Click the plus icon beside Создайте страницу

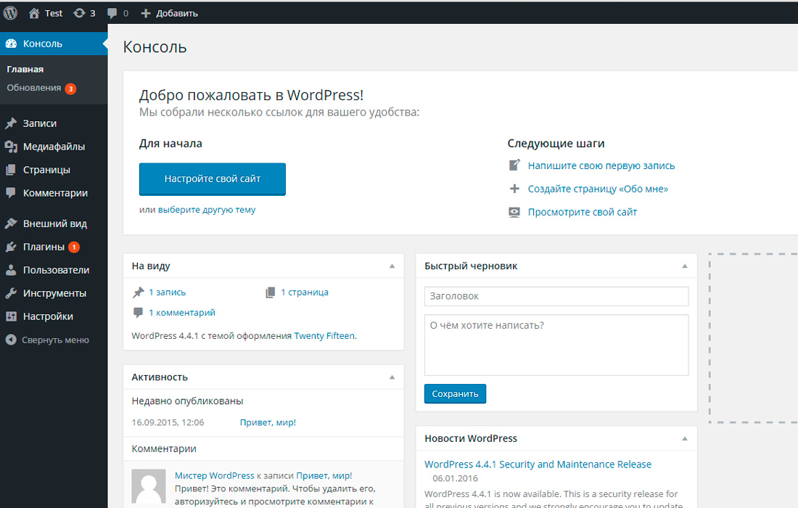tap(514, 189)
